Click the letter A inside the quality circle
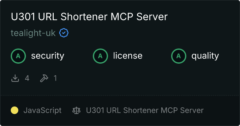This screenshot has width=240, height=126. (179, 56)
